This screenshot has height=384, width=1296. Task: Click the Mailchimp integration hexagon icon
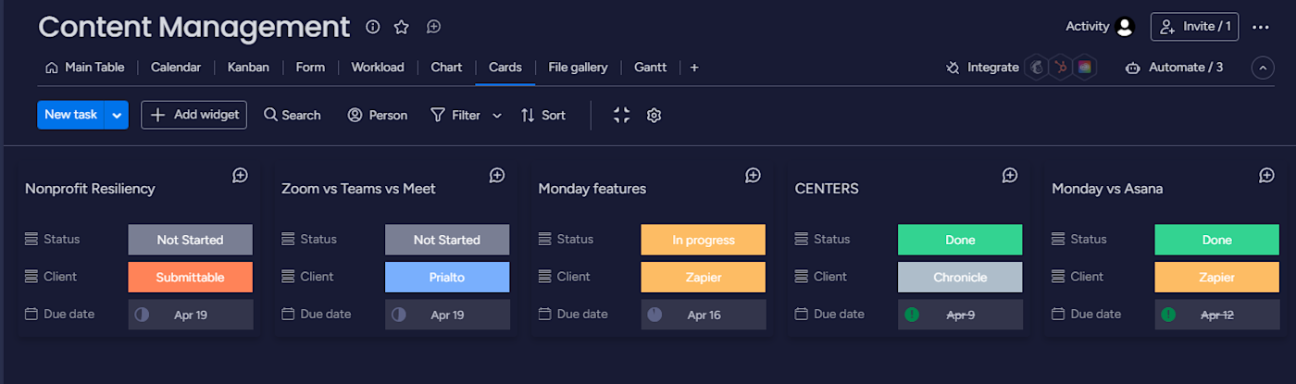click(x=1039, y=68)
